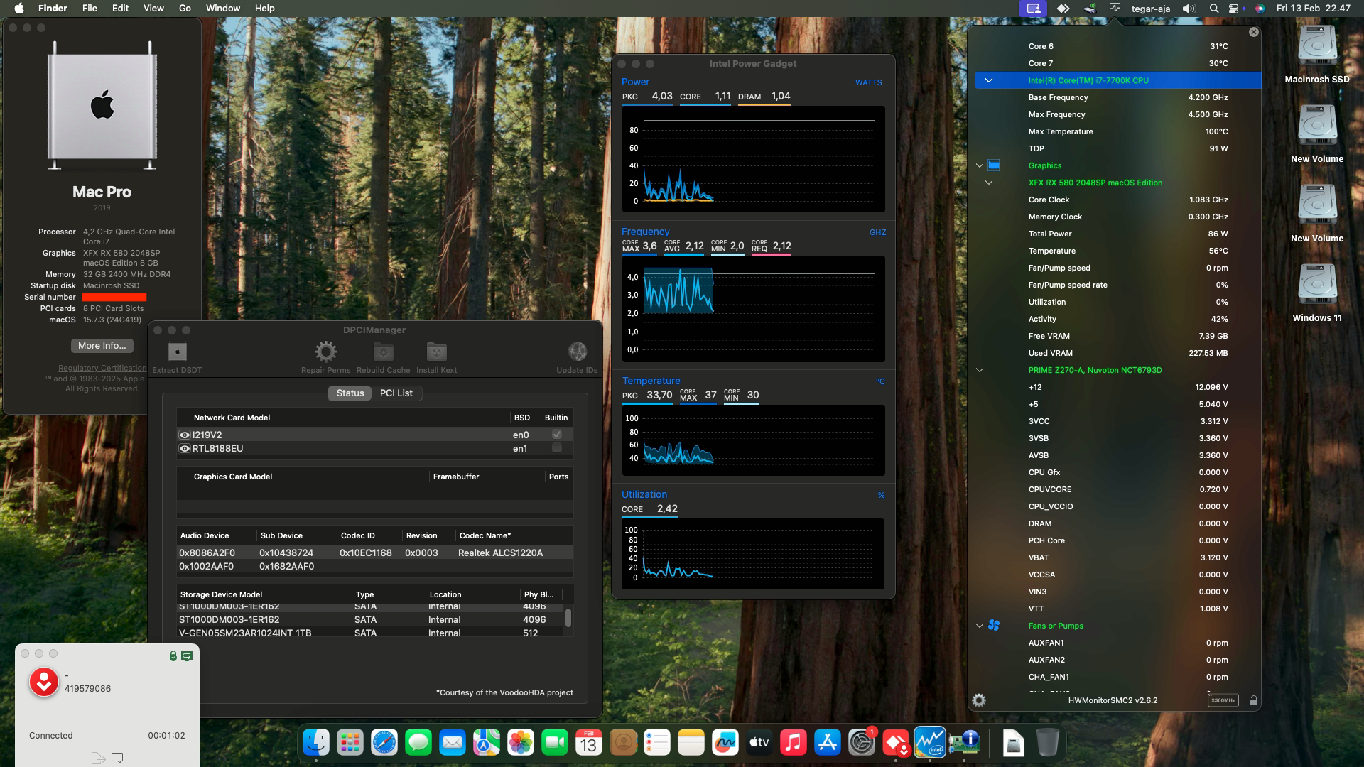Launch Safari from the Dock
The height and width of the screenshot is (767, 1364).
click(x=384, y=743)
